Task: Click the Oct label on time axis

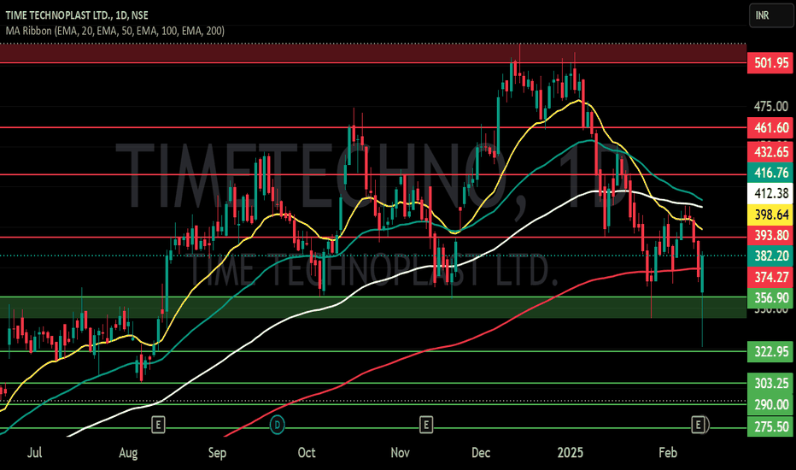Action: [x=306, y=452]
